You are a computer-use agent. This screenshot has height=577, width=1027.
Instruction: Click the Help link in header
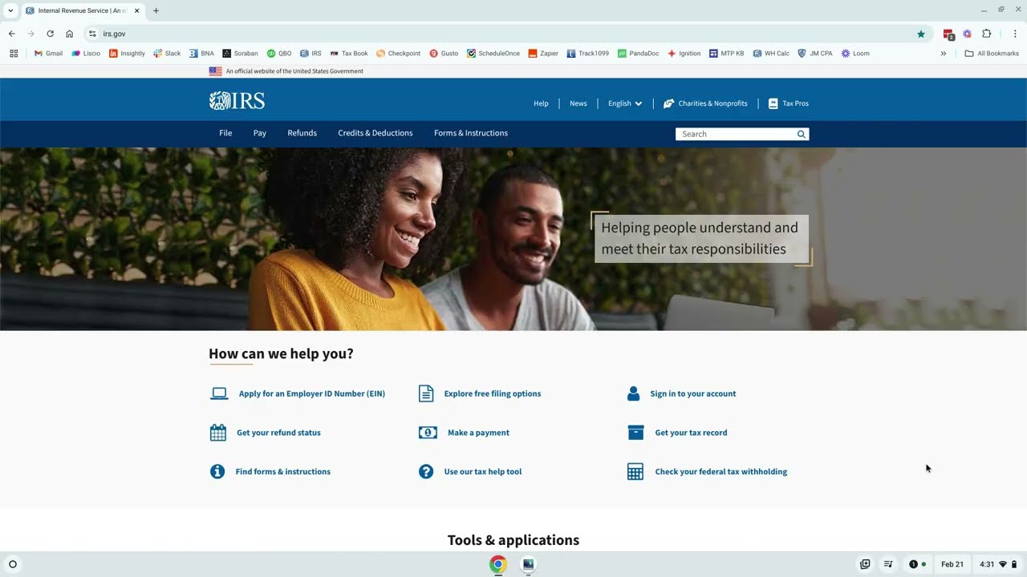point(542,103)
